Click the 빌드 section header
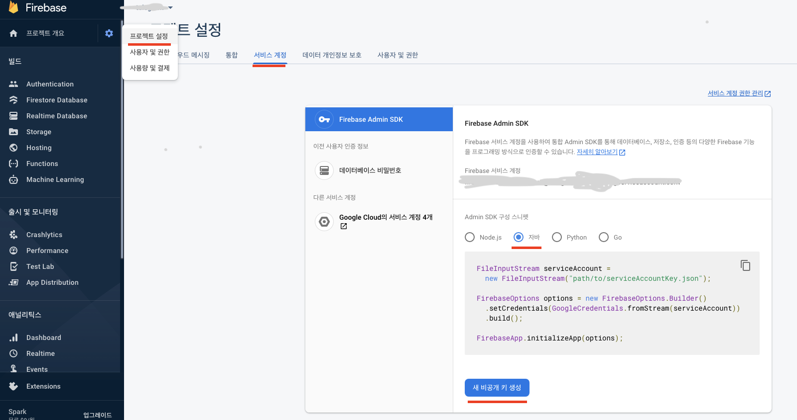The image size is (797, 420). [15, 61]
